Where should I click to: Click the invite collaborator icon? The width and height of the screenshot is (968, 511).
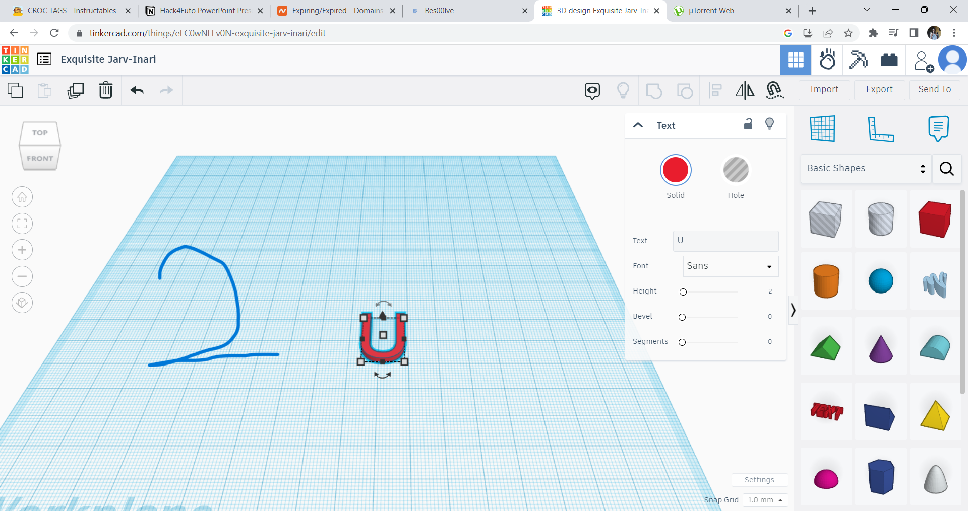[923, 61]
